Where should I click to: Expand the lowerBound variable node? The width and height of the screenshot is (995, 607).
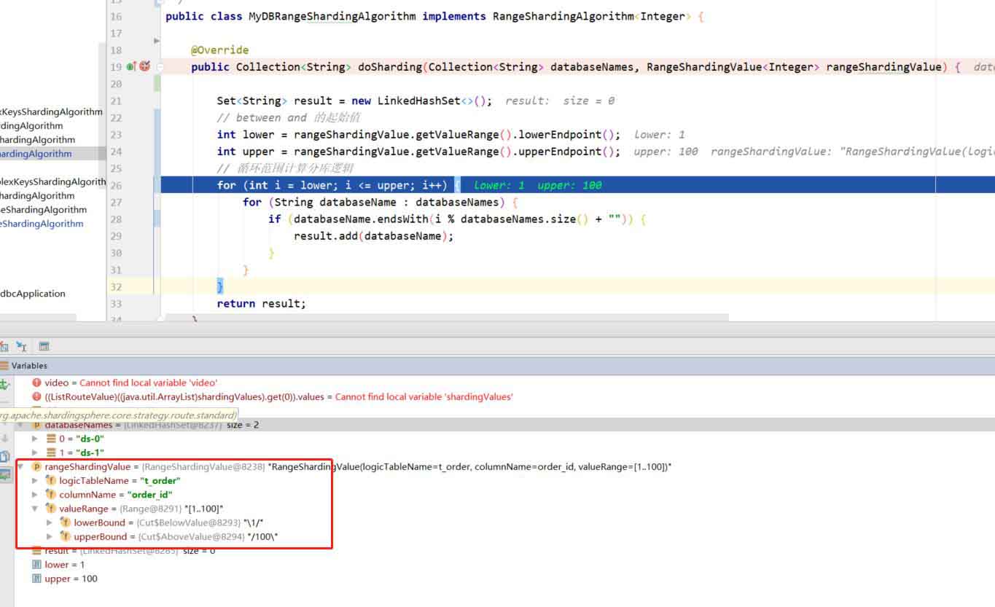[x=50, y=522]
